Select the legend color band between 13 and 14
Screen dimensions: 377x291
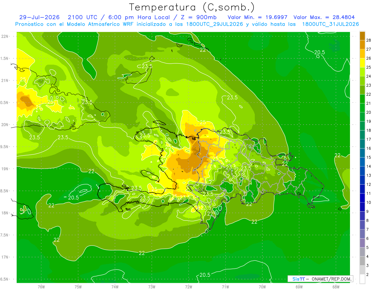tap(362, 171)
